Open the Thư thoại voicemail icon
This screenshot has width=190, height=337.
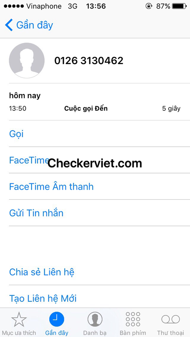[x=171, y=319]
